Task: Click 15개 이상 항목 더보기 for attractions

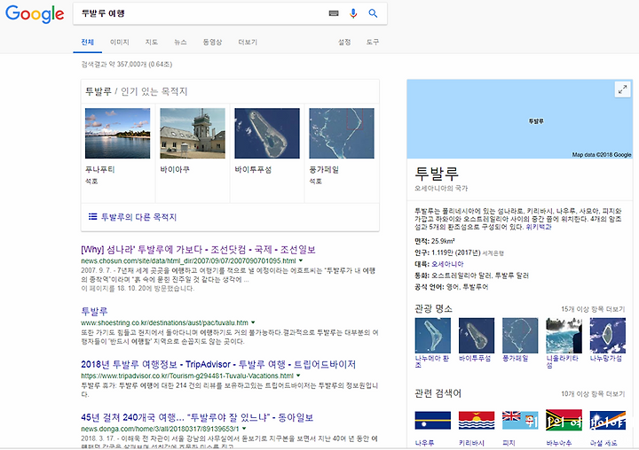Action: pyautogui.click(x=593, y=309)
